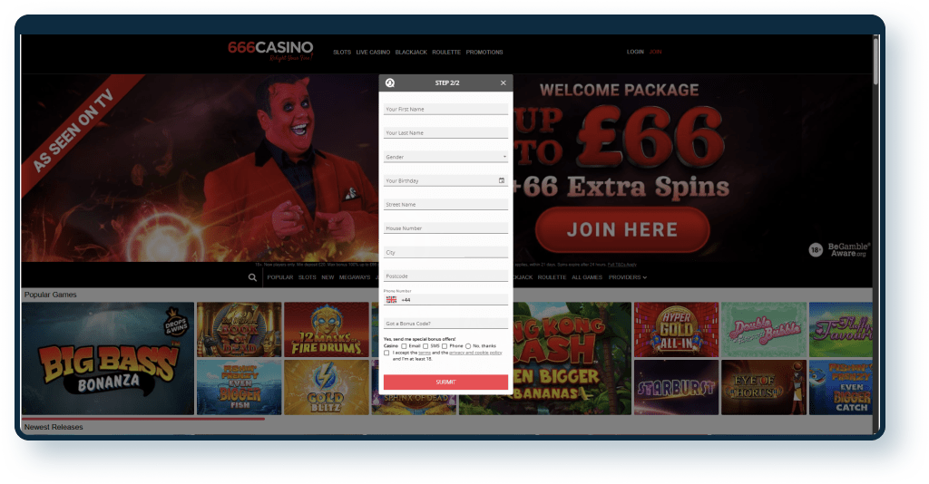Open the Roulette top menu
The image size is (929, 484).
[446, 52]
